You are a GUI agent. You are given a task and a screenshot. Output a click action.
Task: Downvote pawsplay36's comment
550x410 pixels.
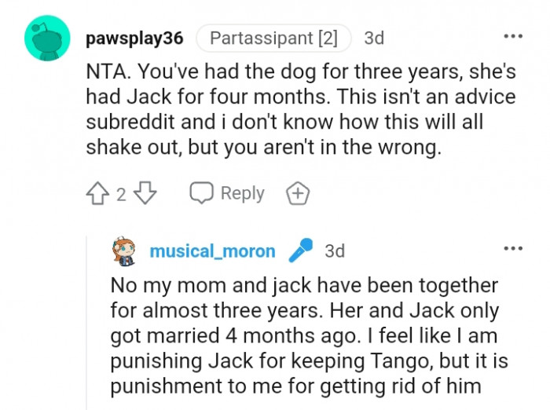[x=146, y=194]
